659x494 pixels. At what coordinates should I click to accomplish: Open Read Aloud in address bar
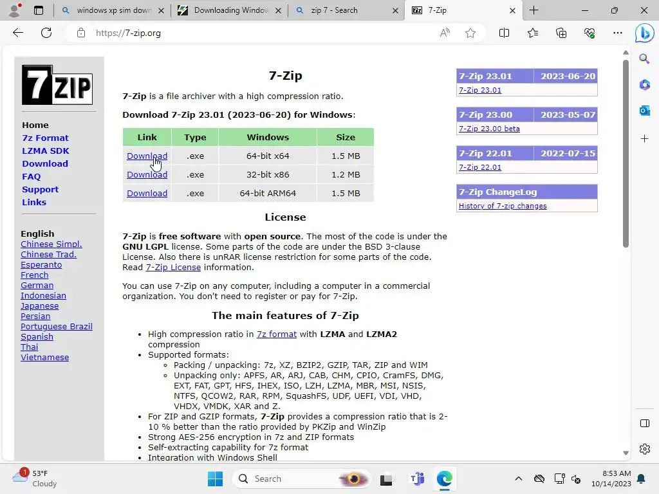click(x=445, y=33)
